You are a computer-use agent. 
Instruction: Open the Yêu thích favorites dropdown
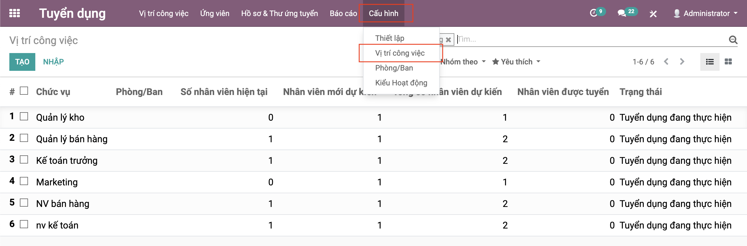point(516,62)
